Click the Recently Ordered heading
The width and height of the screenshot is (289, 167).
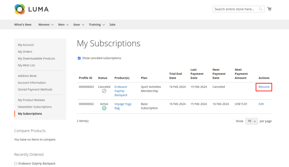coord(29,155)
